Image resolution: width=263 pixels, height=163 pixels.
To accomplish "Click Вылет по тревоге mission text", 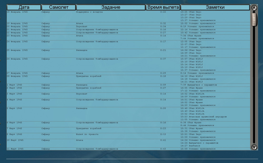I will [x=87, y=134].
